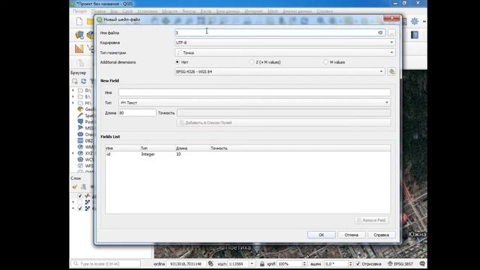Open the 'Растр' menu
This screenshot has height=270, width=480.
tap(206, 11)
